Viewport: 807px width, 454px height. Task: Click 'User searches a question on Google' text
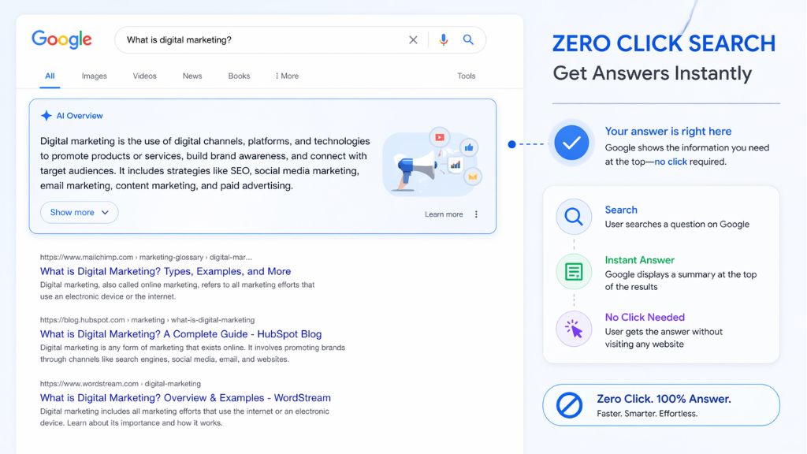pyautogui.click(x=677, y=224)
